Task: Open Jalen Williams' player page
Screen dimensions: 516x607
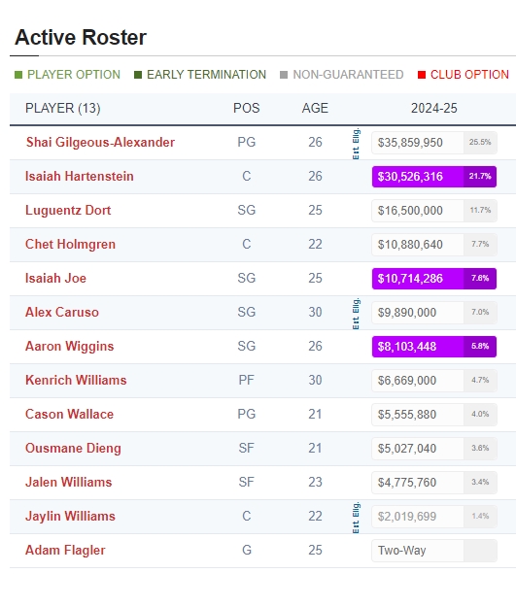Action: 69,483
